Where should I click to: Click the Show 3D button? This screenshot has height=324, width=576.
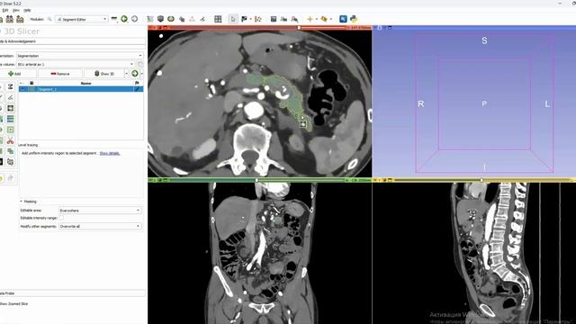[104, 74]
